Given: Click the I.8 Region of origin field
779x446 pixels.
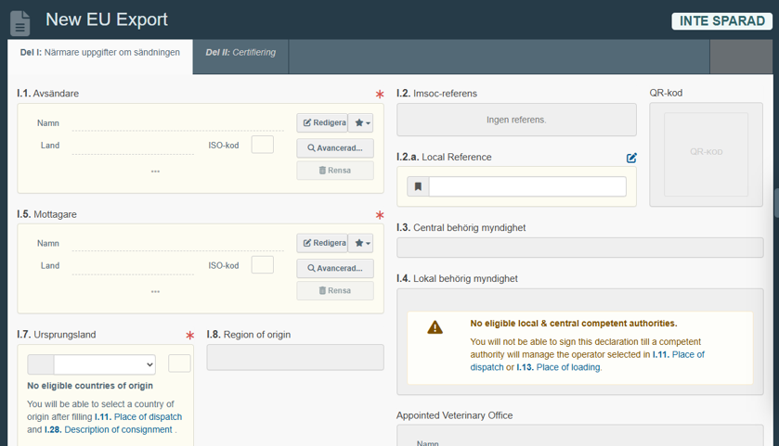Looking at the screenshot, I should 295,357.
